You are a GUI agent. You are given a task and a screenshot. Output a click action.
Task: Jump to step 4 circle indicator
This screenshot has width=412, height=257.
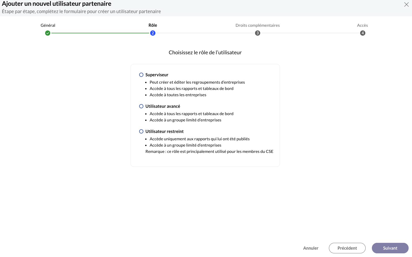(363, 33)
